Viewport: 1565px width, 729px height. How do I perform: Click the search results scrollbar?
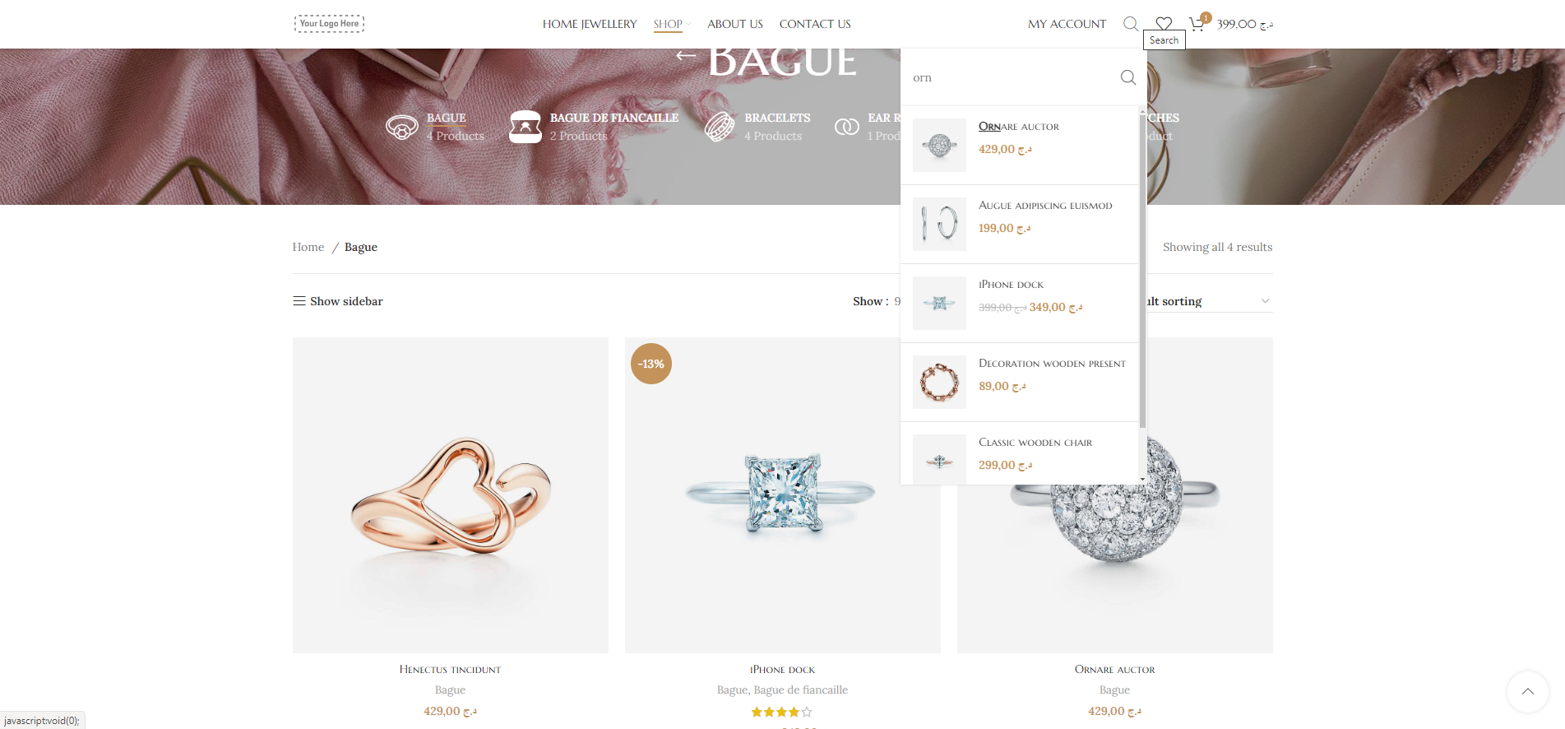tap(1142, 272)
